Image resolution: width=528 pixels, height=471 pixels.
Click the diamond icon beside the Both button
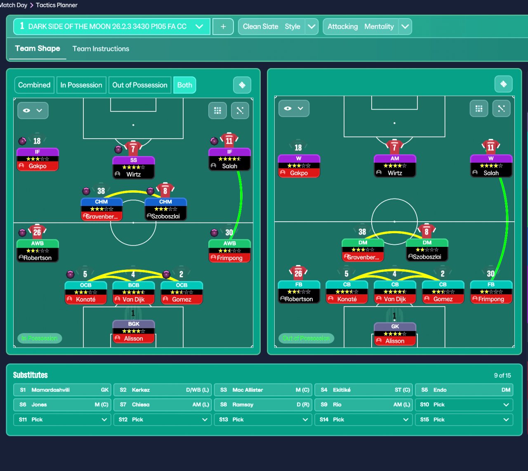tap(242, 85)
